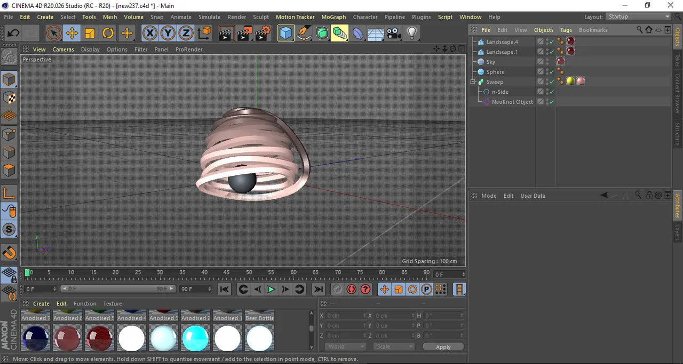Click the Camera object icon

[x=394, y=34]
